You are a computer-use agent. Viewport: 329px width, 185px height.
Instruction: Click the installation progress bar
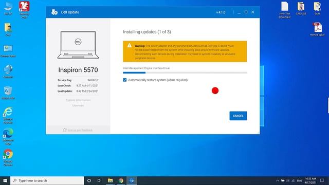(185, 73)
